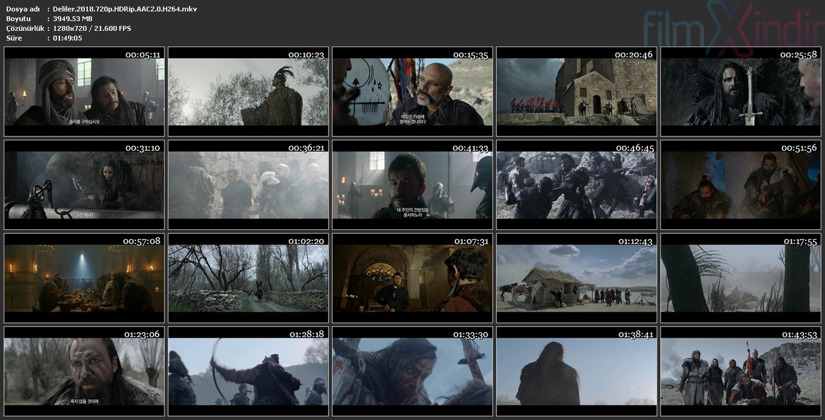The image size is (825, 420).
Task: Select the thumbnail at 00:51:56
Action: tap(741, 185)
